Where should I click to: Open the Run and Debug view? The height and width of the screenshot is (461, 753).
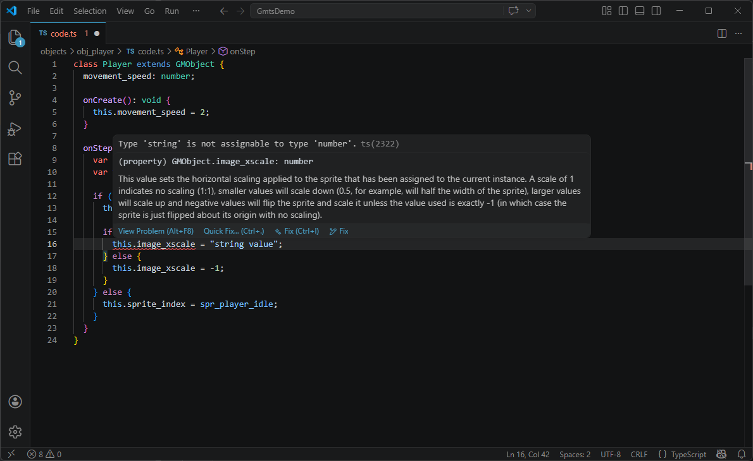pyautogui.click(x=15, y=129)
